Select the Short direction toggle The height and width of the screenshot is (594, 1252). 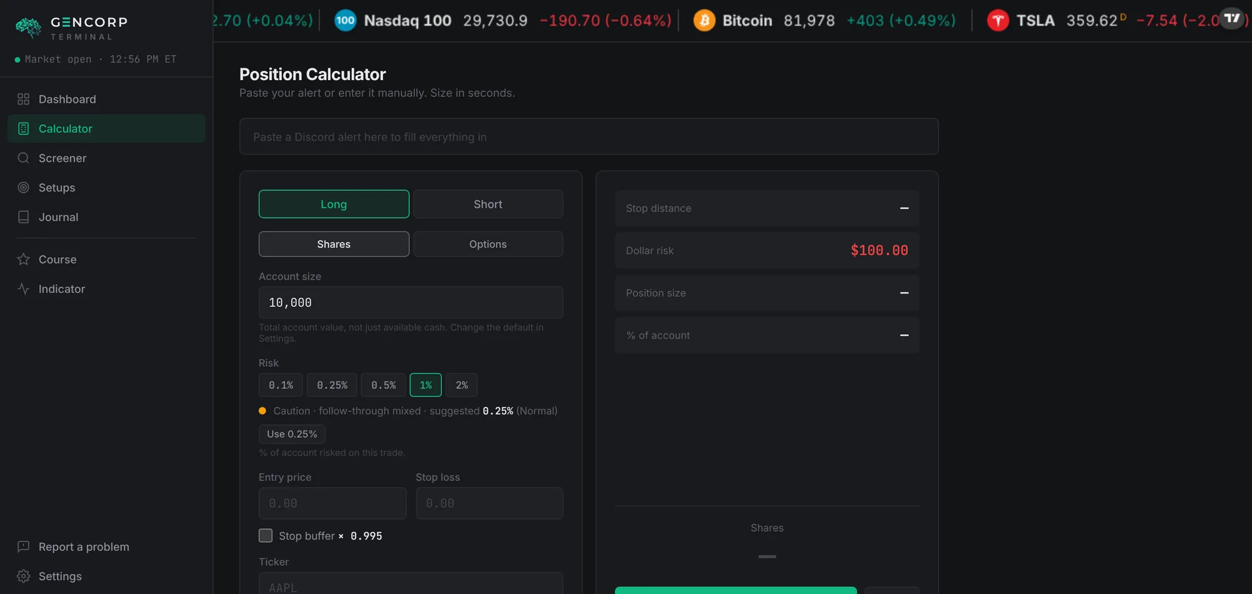click(x=488, y=204)
